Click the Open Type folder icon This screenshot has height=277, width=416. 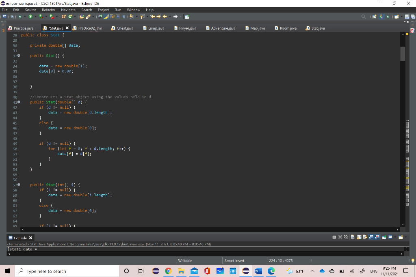point(82,17)
